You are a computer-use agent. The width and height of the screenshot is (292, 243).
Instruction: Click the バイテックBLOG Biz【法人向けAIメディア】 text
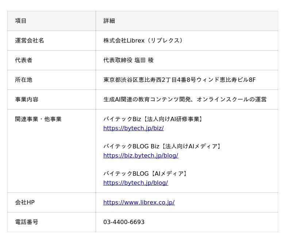(x=163, y=146)
